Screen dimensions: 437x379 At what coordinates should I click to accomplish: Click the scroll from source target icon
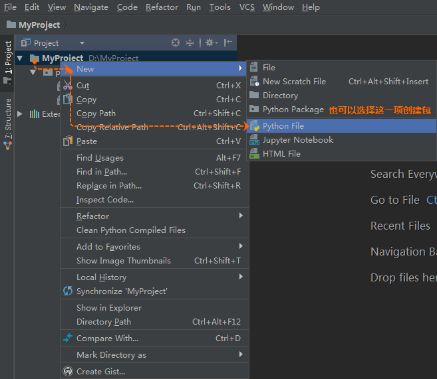pos(176,42)
